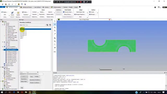This screenshot has height=94, width=167.
Task: Click the Profiles... button
Action: coord(37,77)
